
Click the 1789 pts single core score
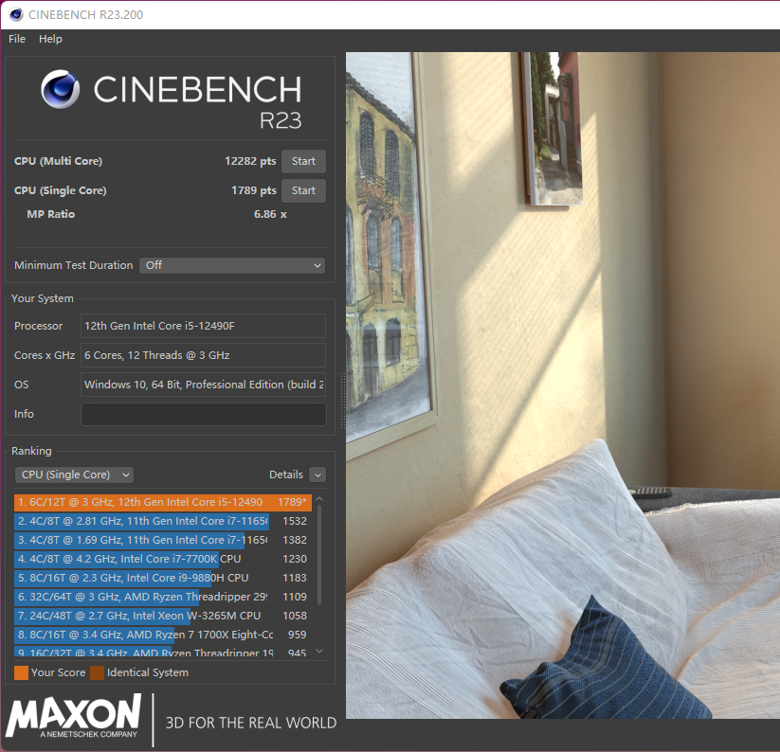(254, 190)
